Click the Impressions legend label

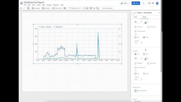pos(59,27)
